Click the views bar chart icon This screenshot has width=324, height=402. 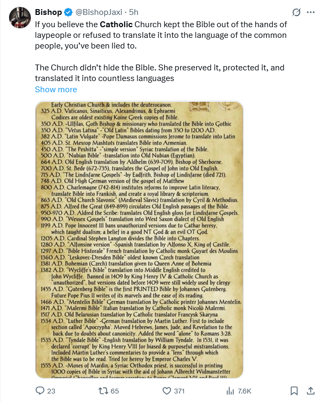230,391
